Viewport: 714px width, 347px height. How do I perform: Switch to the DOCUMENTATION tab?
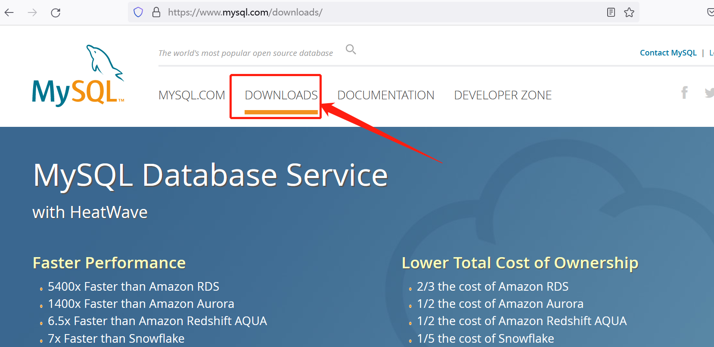(x=386, y=95)
